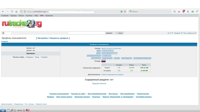Open Трекер in the top navigation
This screenshot has height=112, width=200.
click(x=13, y=16)
